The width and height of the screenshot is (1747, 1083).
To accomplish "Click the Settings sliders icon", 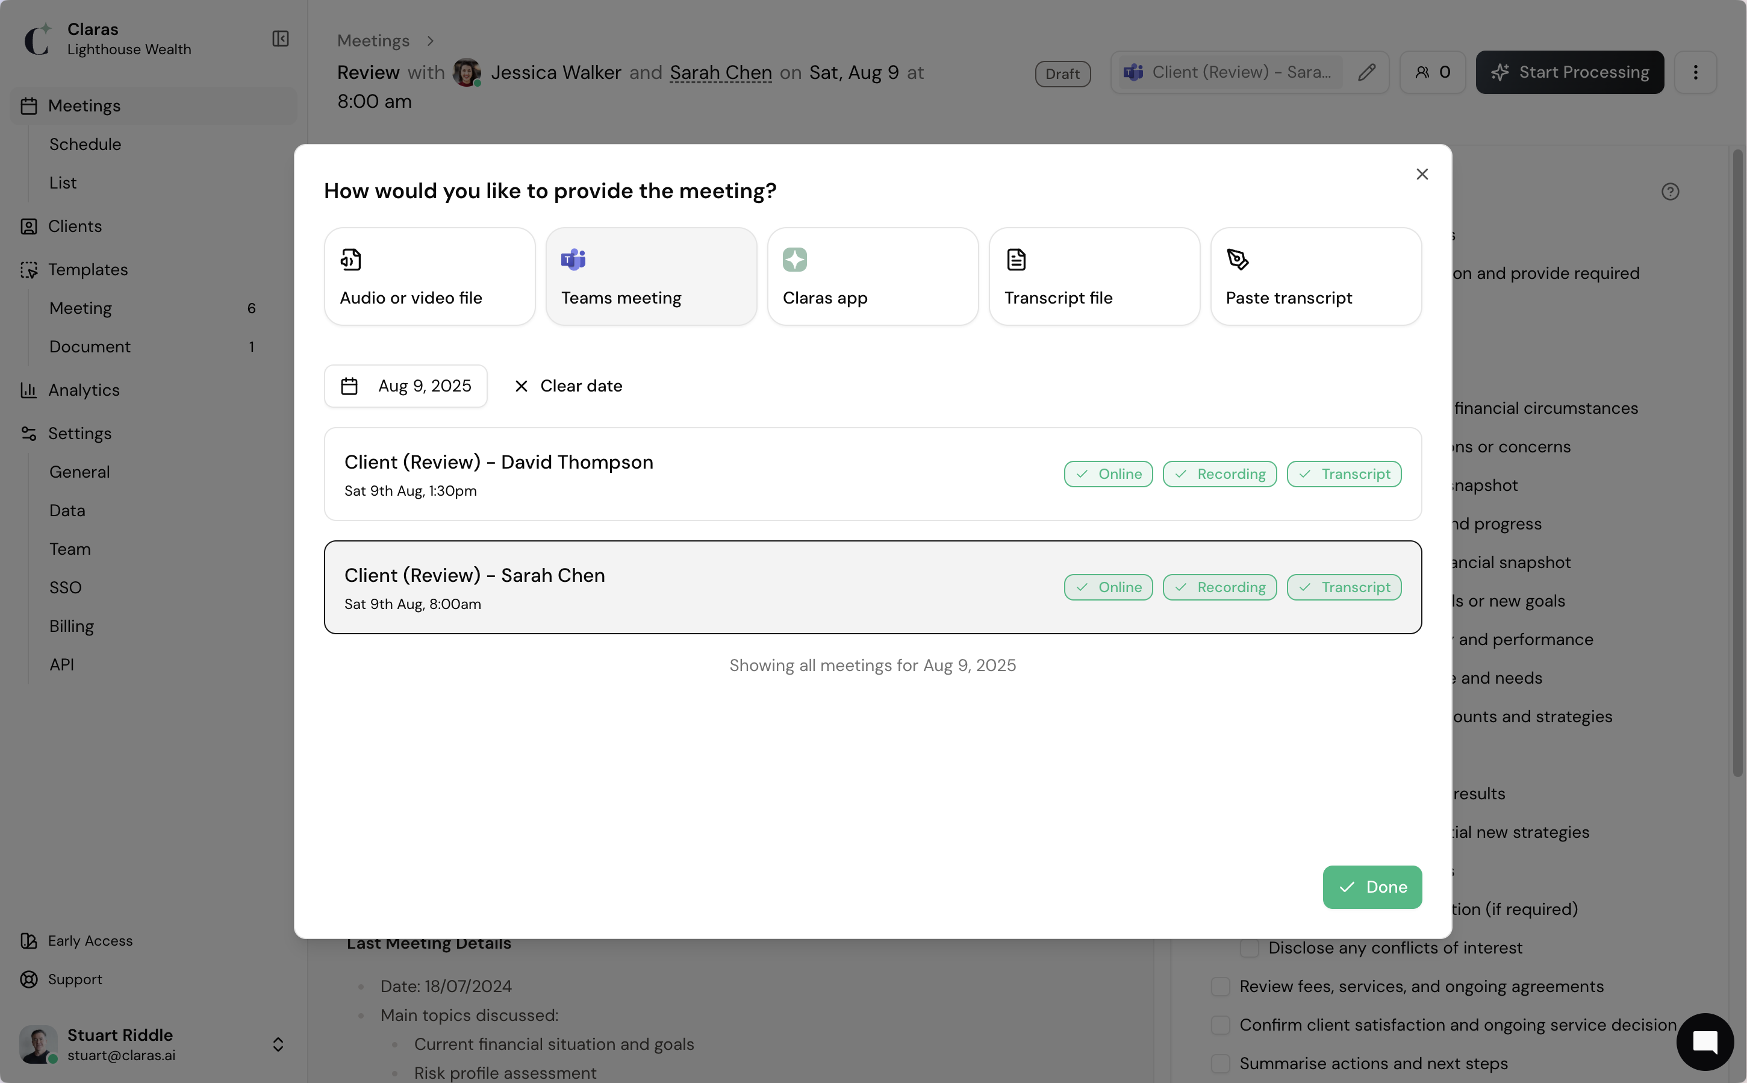I will 29,433.
